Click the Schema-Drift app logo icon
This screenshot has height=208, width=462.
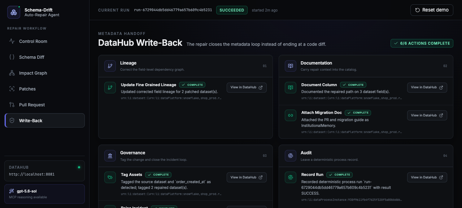(14, 12)
